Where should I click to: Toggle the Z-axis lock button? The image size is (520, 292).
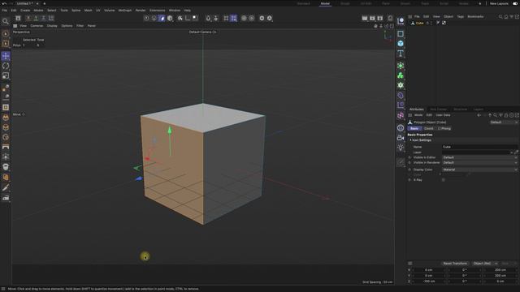43,18
